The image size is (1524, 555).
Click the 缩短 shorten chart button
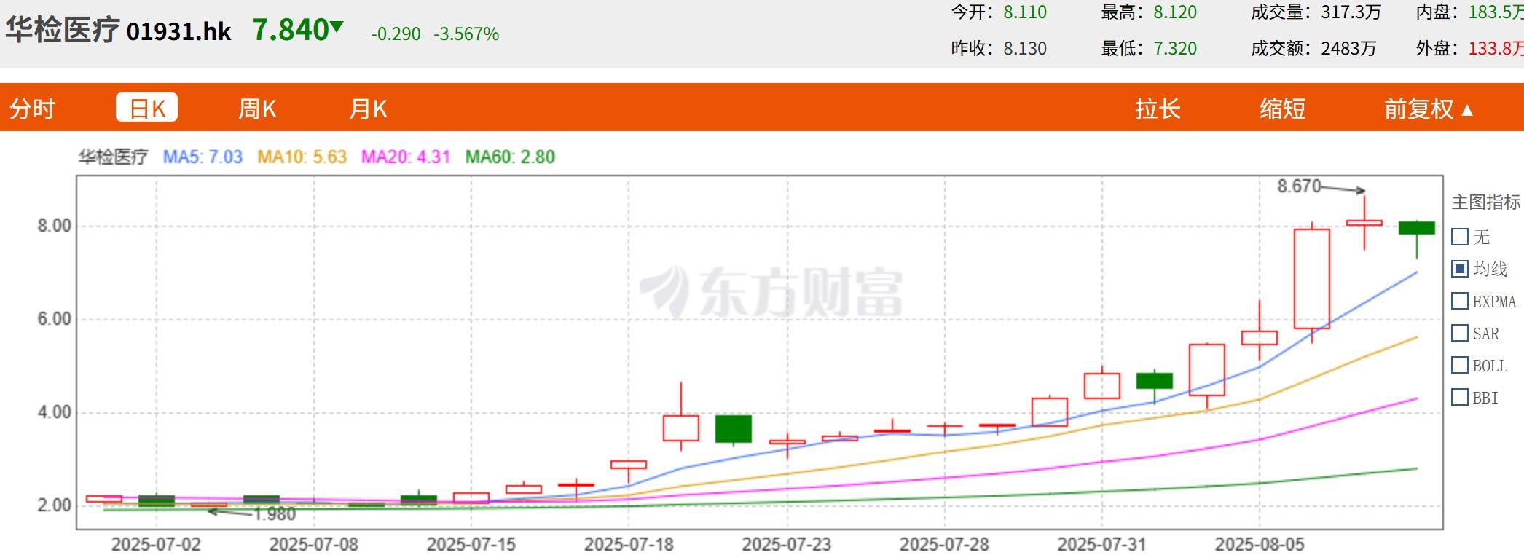(1282, 109)
